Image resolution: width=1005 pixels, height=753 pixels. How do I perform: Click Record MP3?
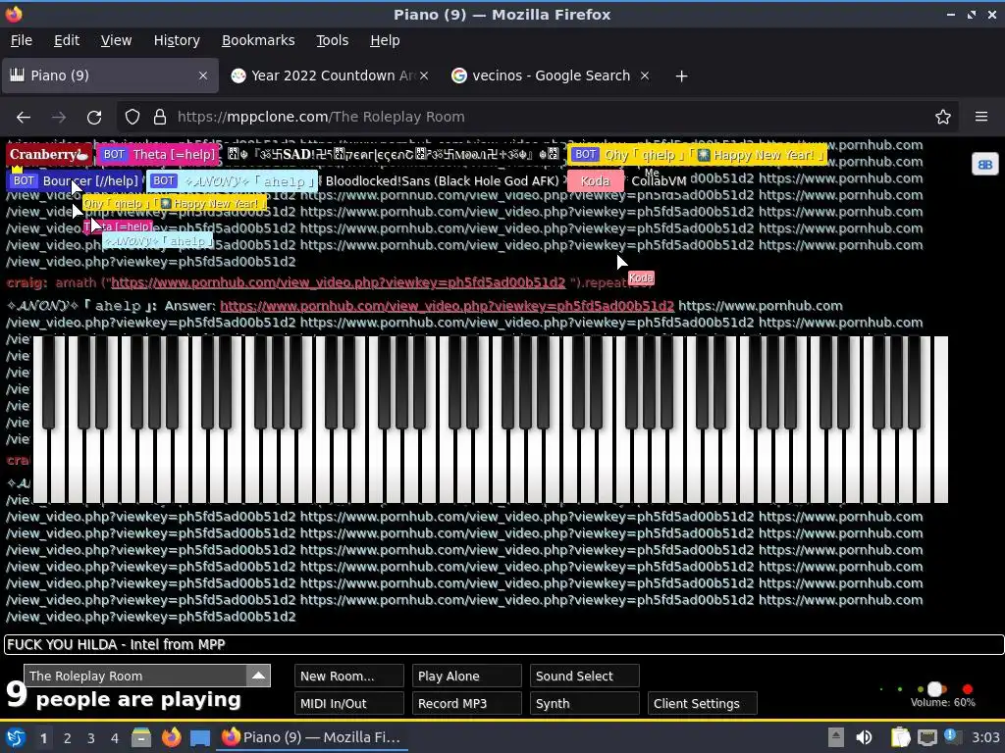point(467,703)
